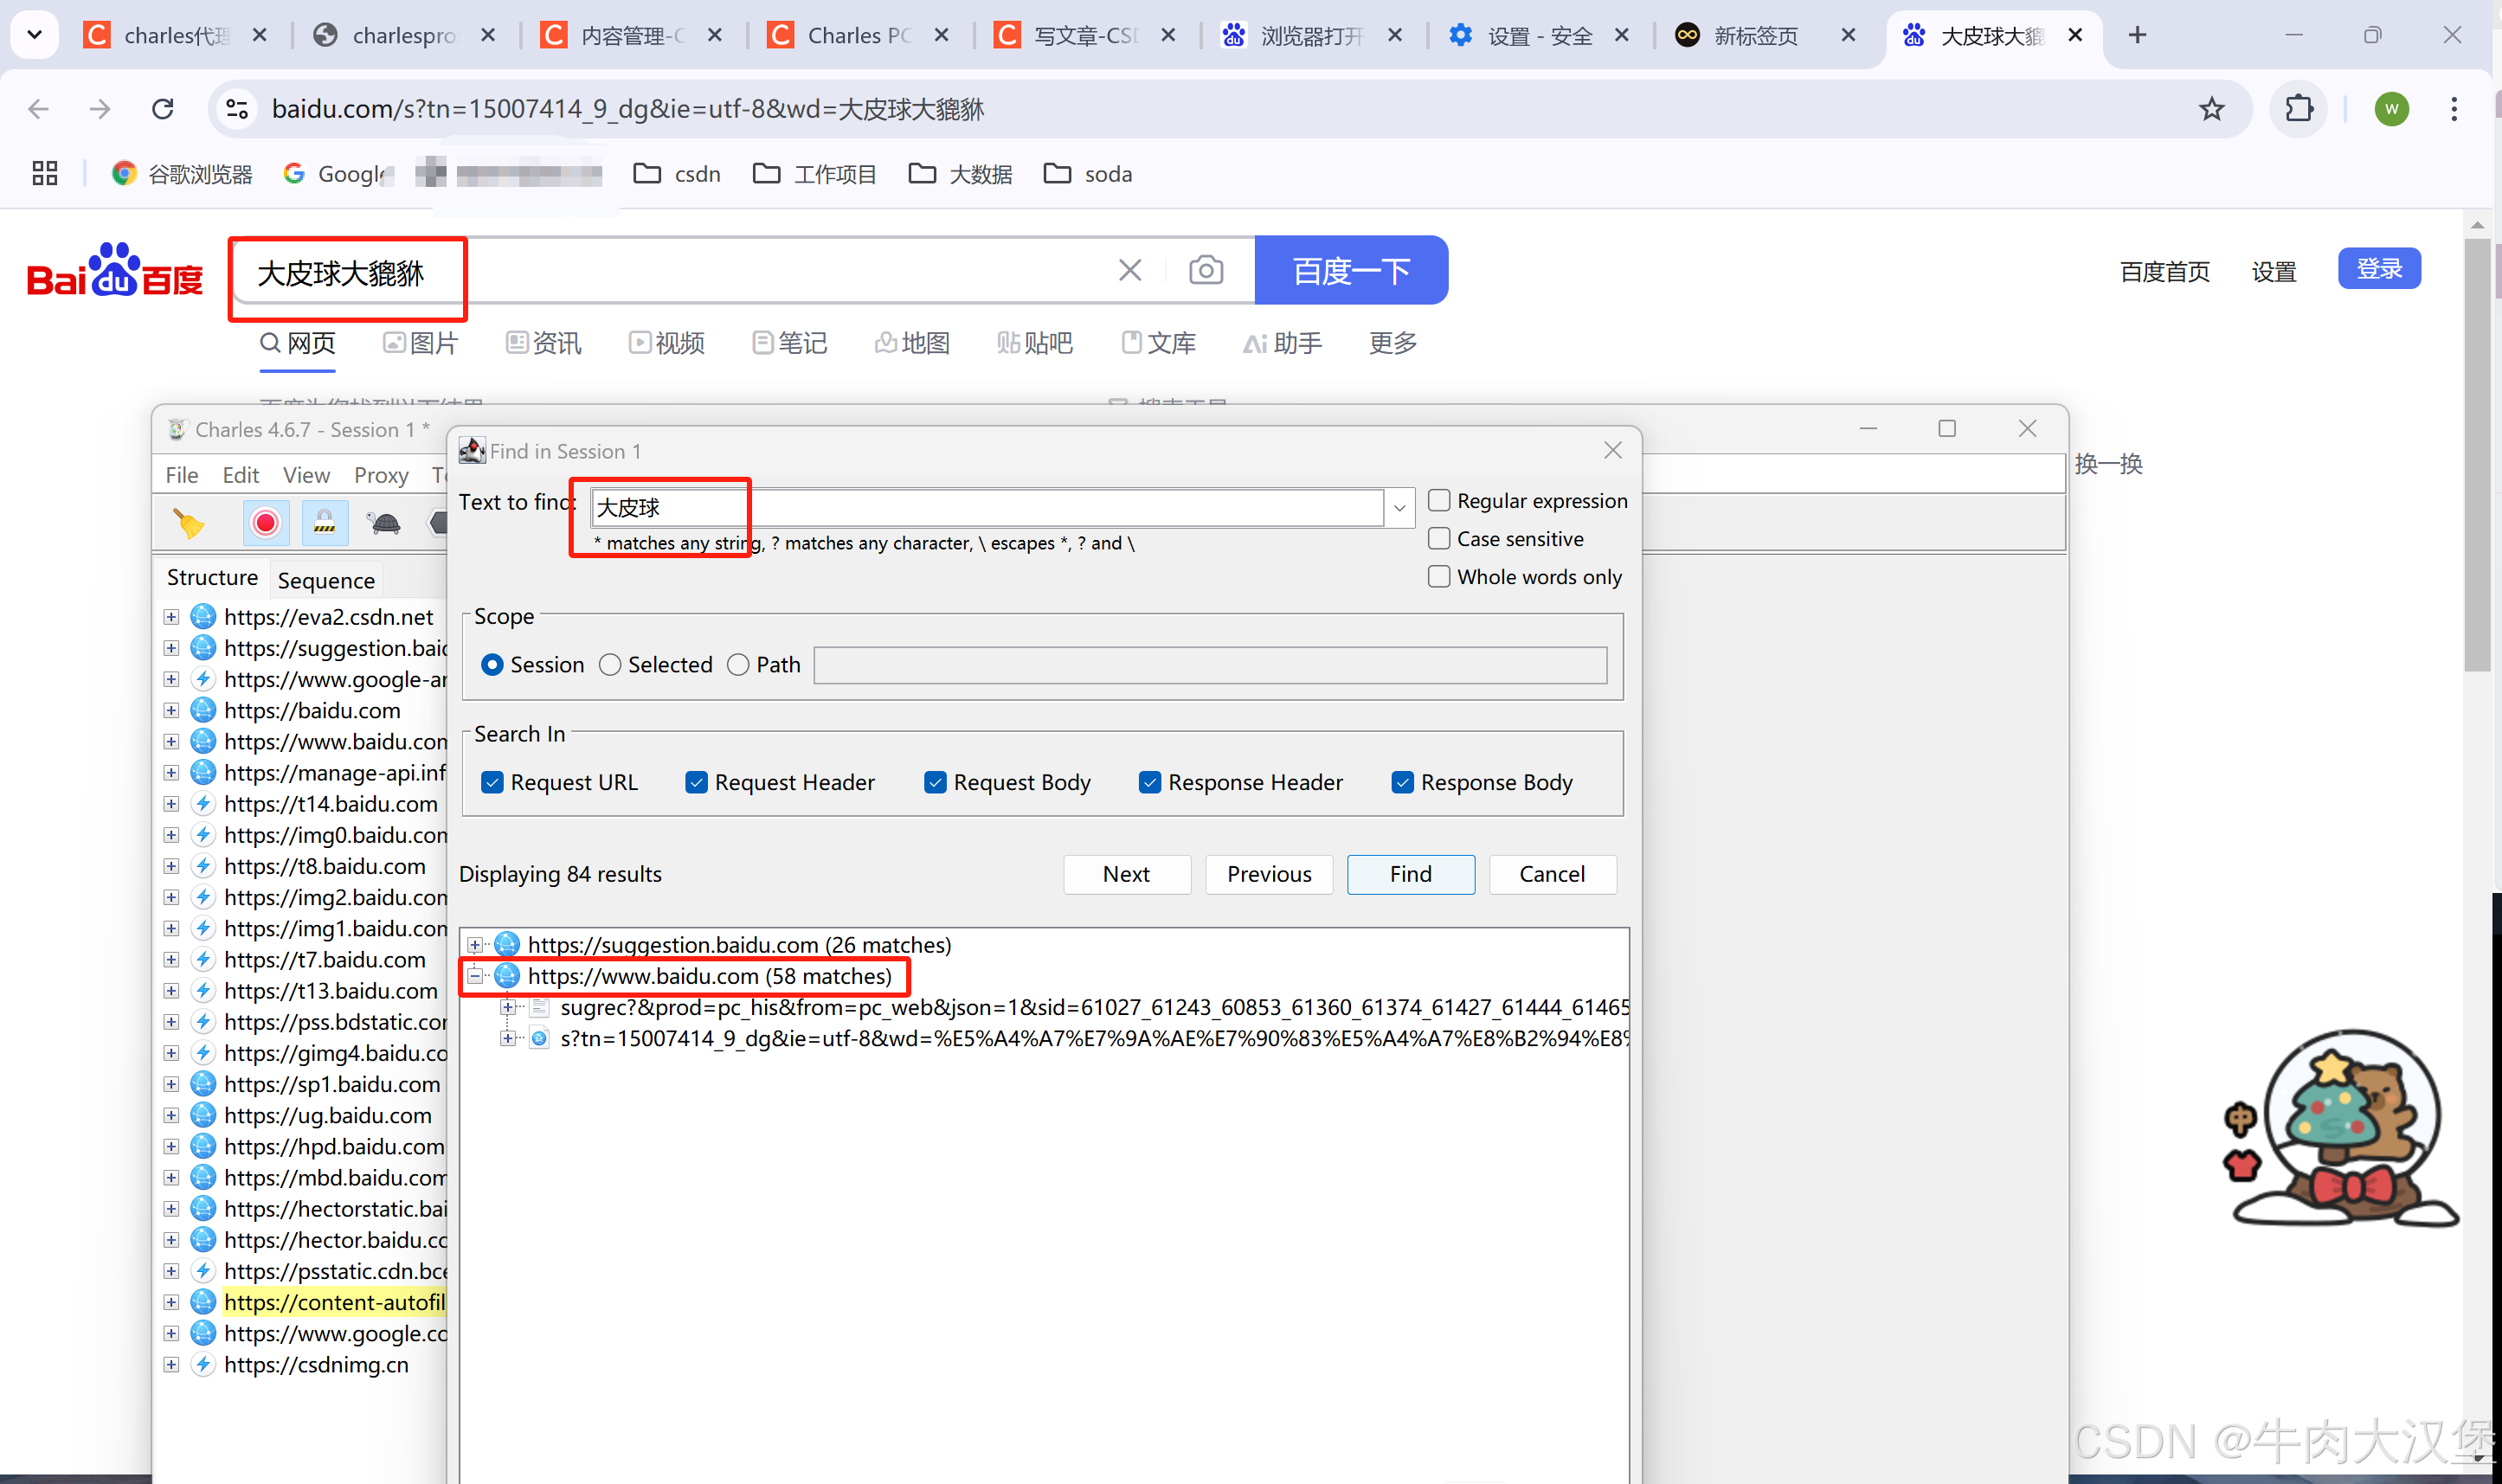Toggle the red record button in Charles
This screenshot has width=2502, height=1484.
click(265, 523)
